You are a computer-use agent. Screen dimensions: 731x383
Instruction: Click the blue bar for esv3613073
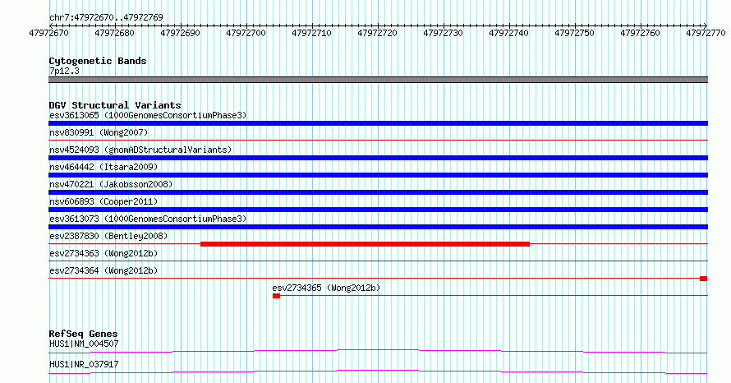tap(378, 227)
